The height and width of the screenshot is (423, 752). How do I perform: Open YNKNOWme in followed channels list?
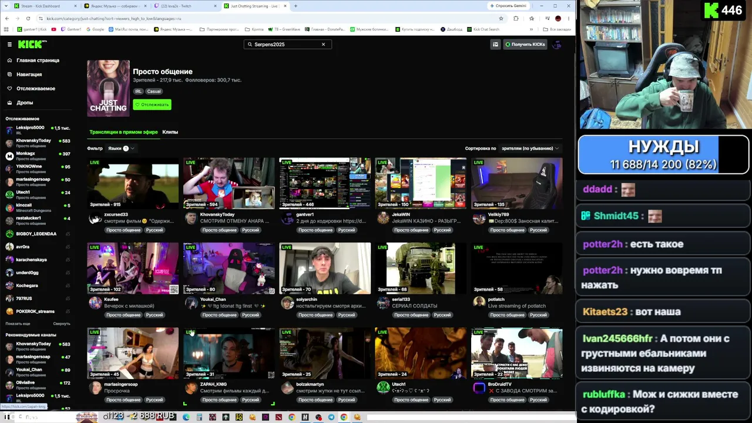point(38,169)
